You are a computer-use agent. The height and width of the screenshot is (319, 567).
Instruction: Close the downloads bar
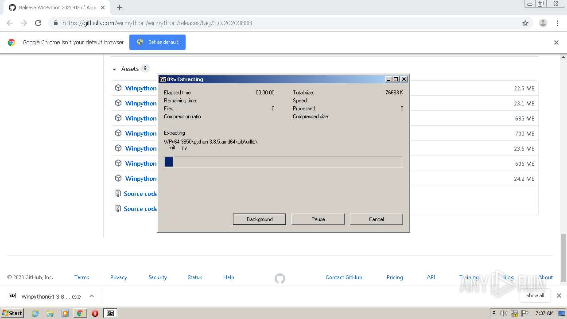click(559, 296)
